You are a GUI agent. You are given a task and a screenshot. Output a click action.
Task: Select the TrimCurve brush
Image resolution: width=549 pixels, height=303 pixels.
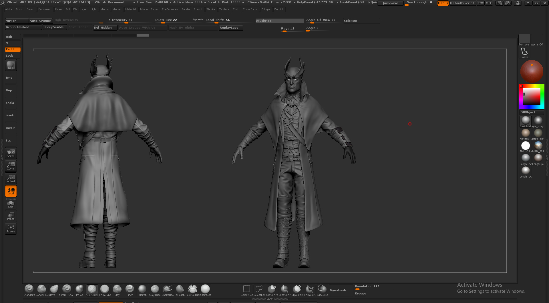click(310, 290)
